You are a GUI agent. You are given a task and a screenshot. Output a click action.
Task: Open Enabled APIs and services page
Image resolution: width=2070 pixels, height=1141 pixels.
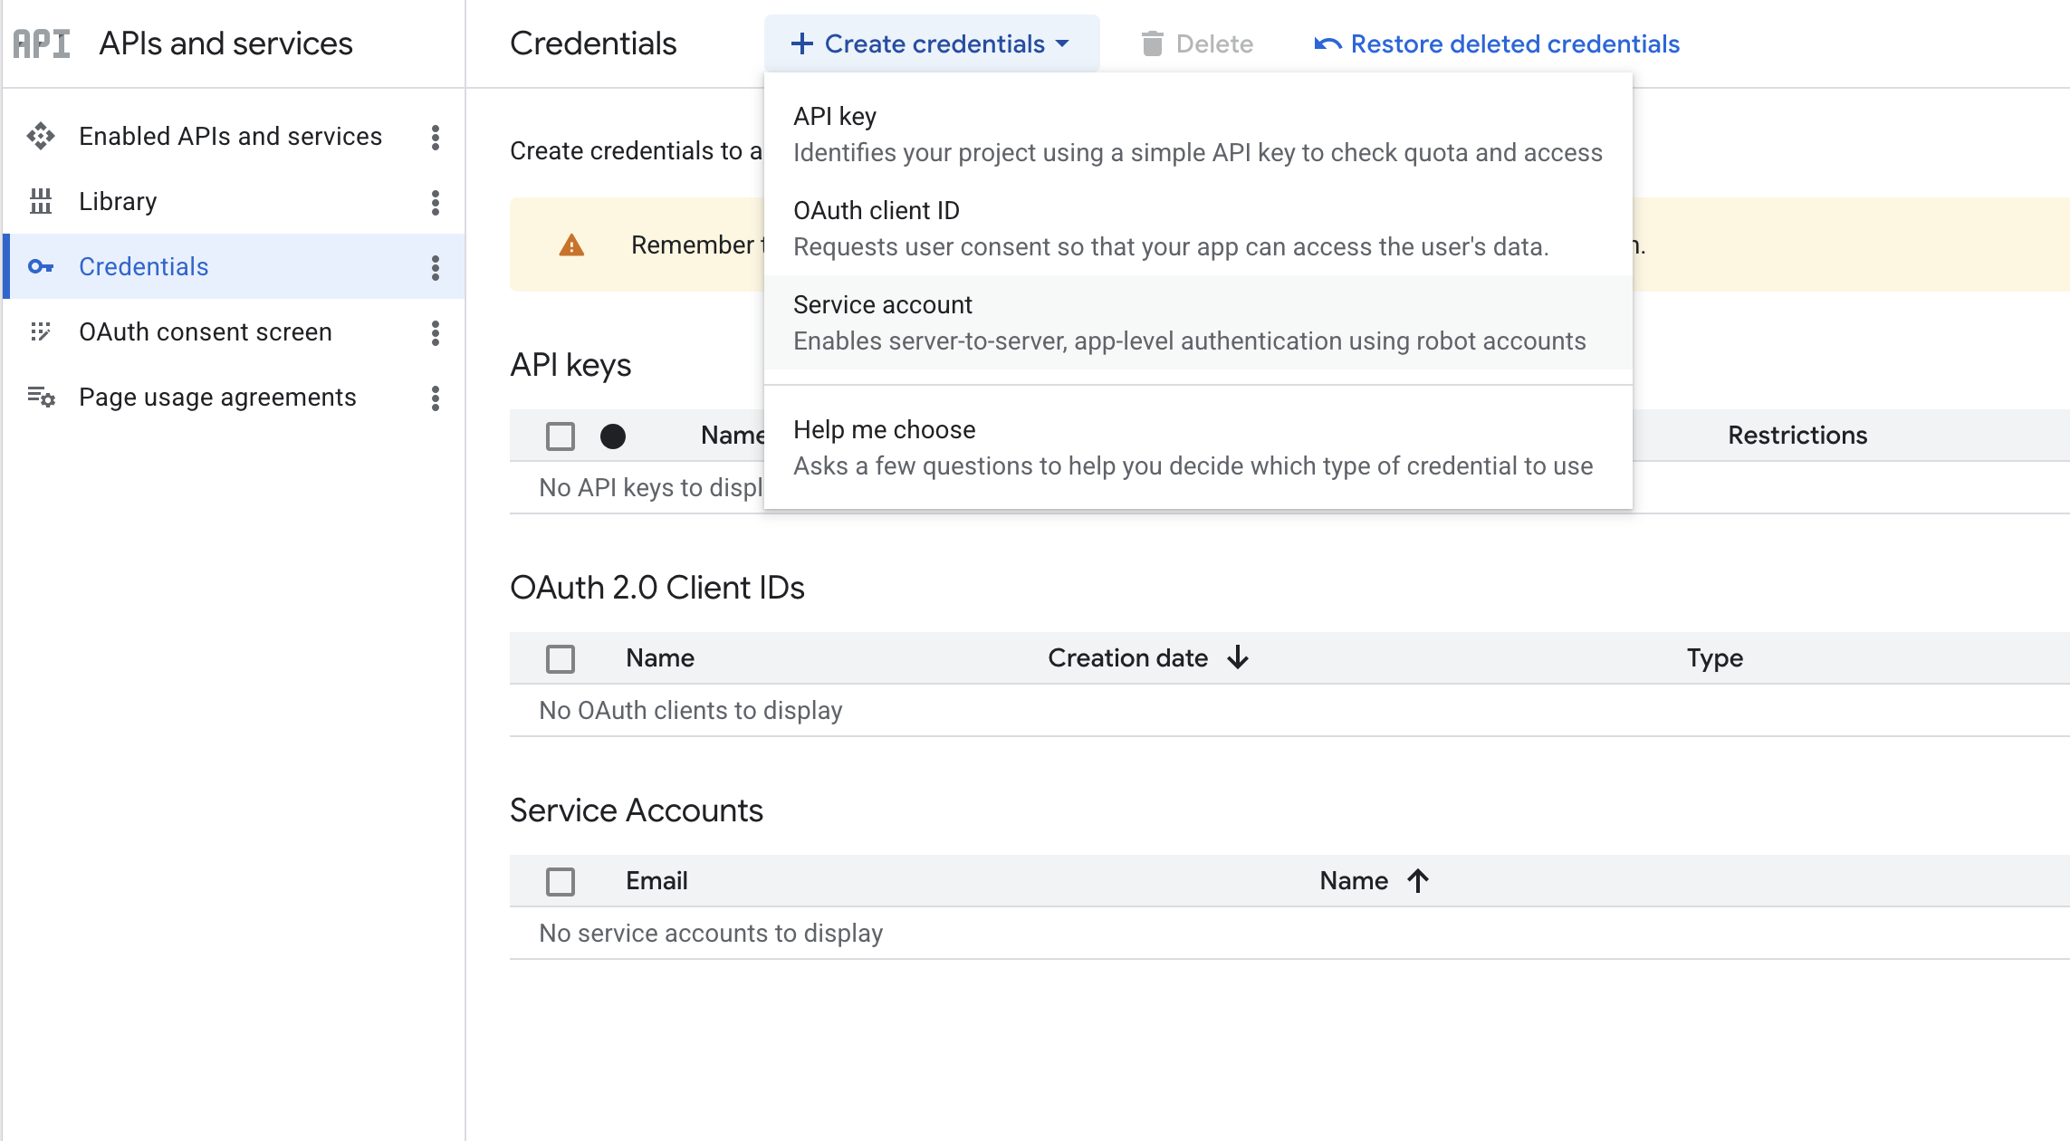230,136
